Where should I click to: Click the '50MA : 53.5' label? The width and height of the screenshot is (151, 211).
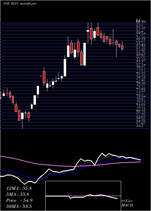click(x=19, y=206)
